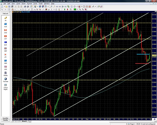Click the first sheet navigation arrow
The width and height of the screenshot is (157, 125).
pos(13,121)
